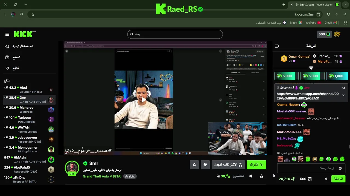
Task: Click the share stream icon
Action: pos(251,176)
